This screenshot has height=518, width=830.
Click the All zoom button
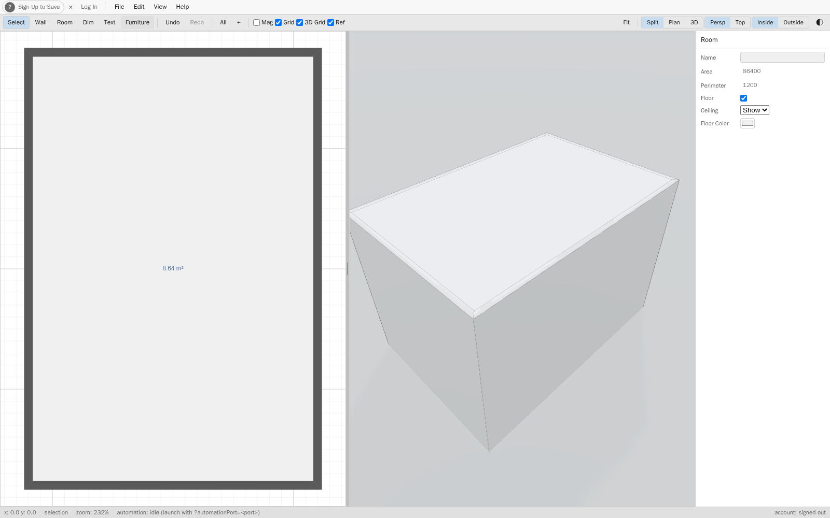(x=224, y=22)
